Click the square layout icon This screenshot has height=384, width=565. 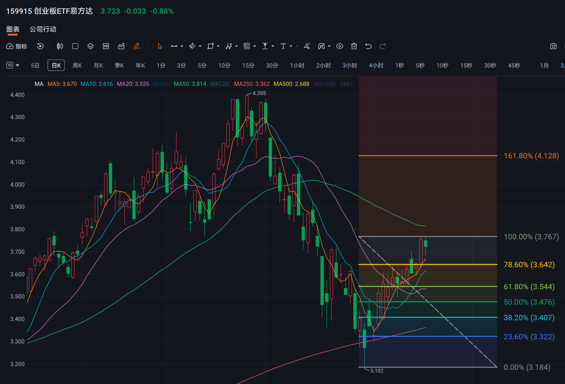(x=75, y=46)
